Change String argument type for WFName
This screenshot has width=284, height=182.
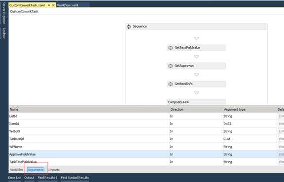click(249, 147)
